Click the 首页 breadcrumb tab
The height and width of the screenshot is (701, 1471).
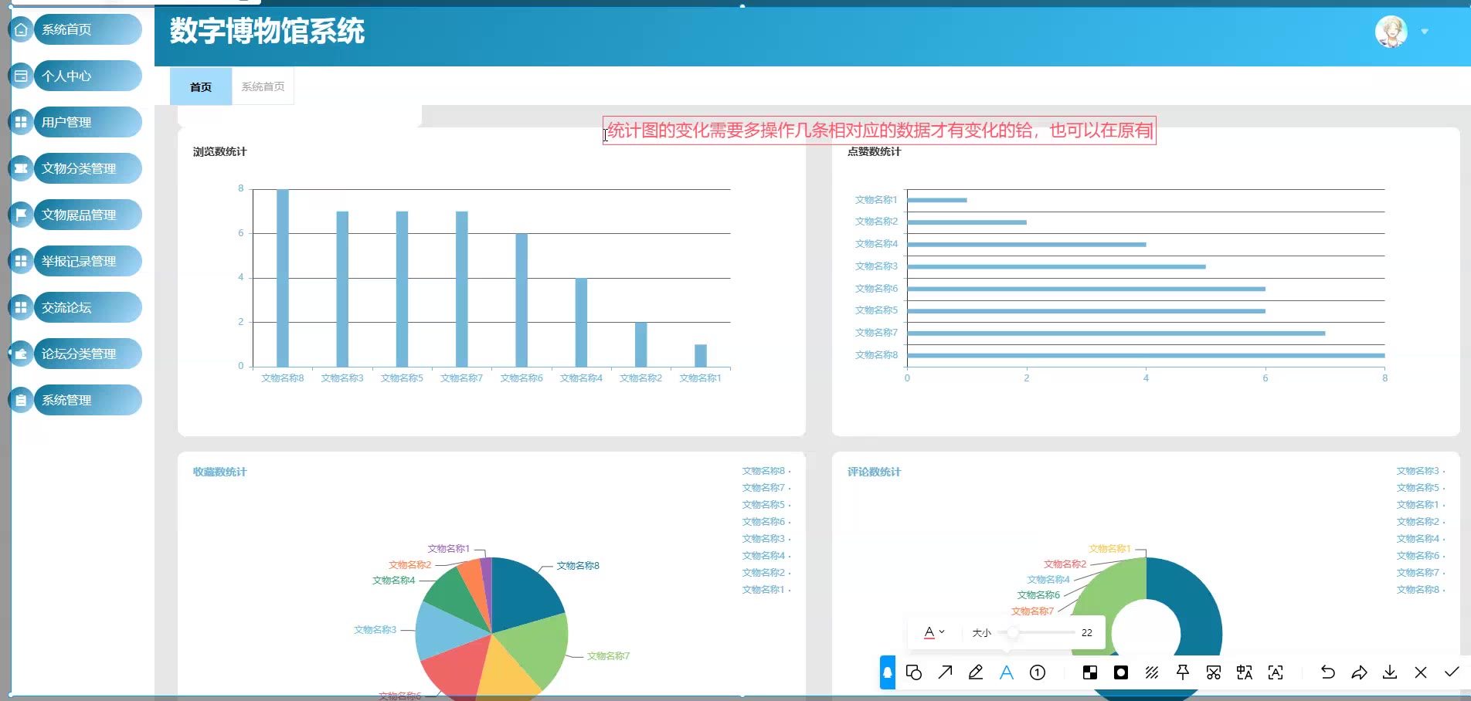click(201, 86)
